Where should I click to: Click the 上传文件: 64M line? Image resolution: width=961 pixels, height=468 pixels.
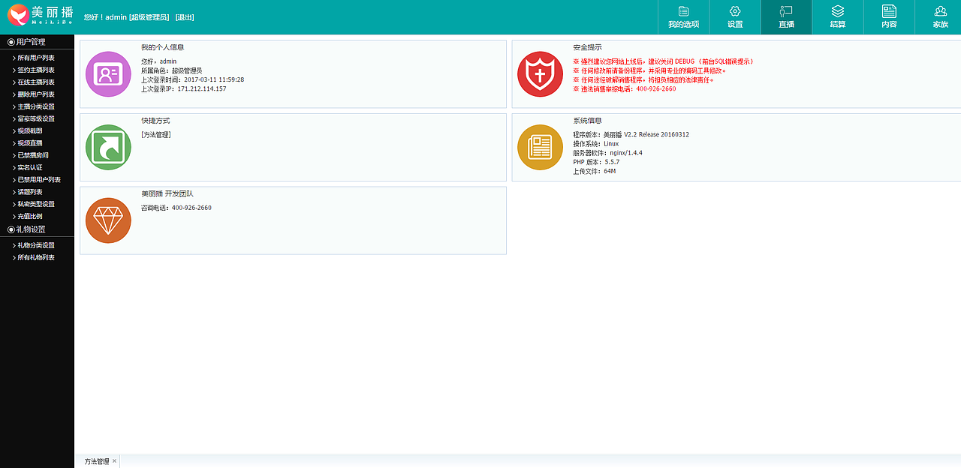pyautogui.click(x=594, y=171)
